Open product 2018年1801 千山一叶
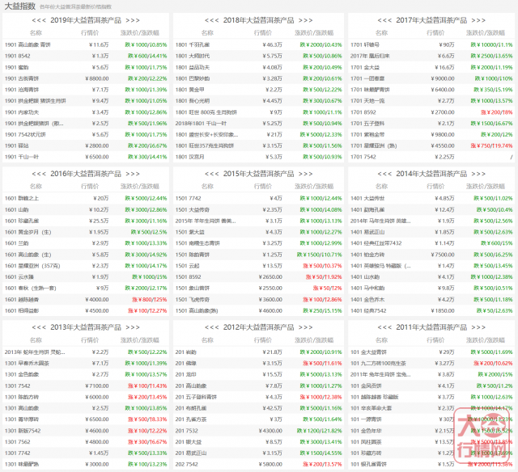The image size is (518, 472). [x=201, y=124]
